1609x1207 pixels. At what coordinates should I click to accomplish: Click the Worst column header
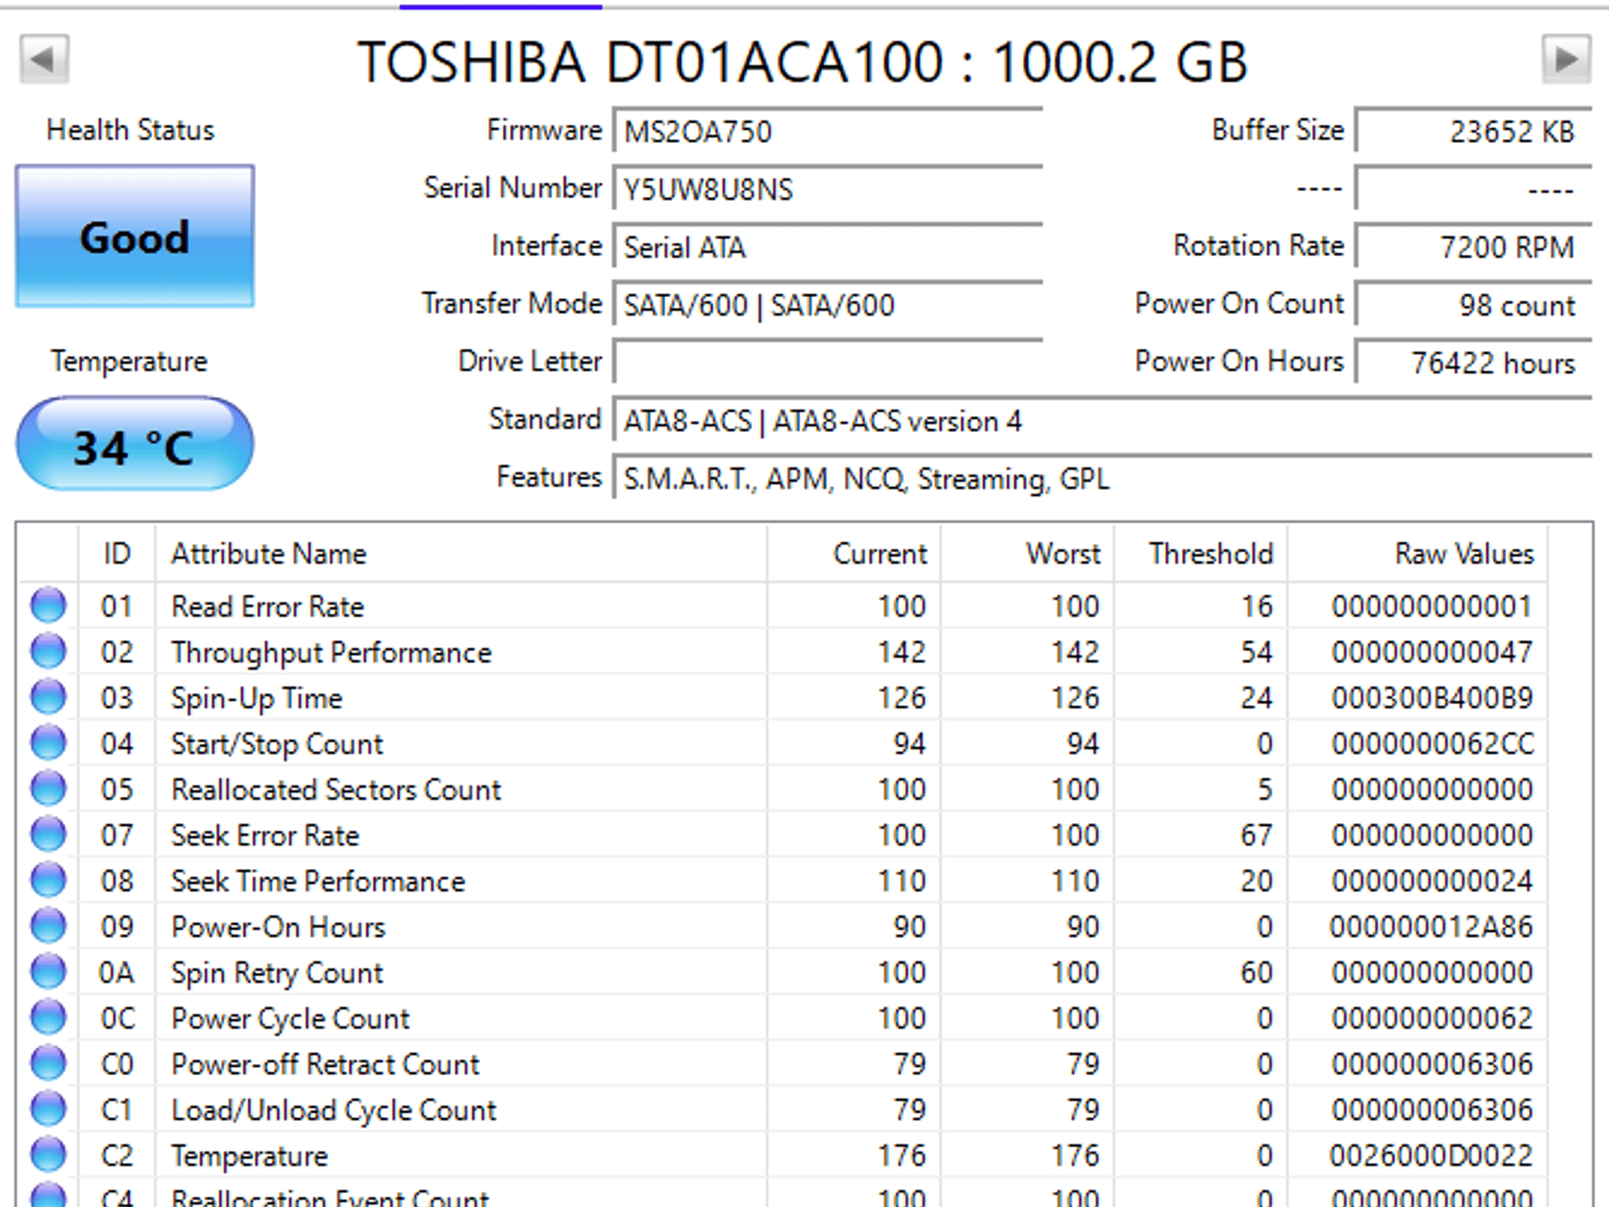pos(1028,554)
